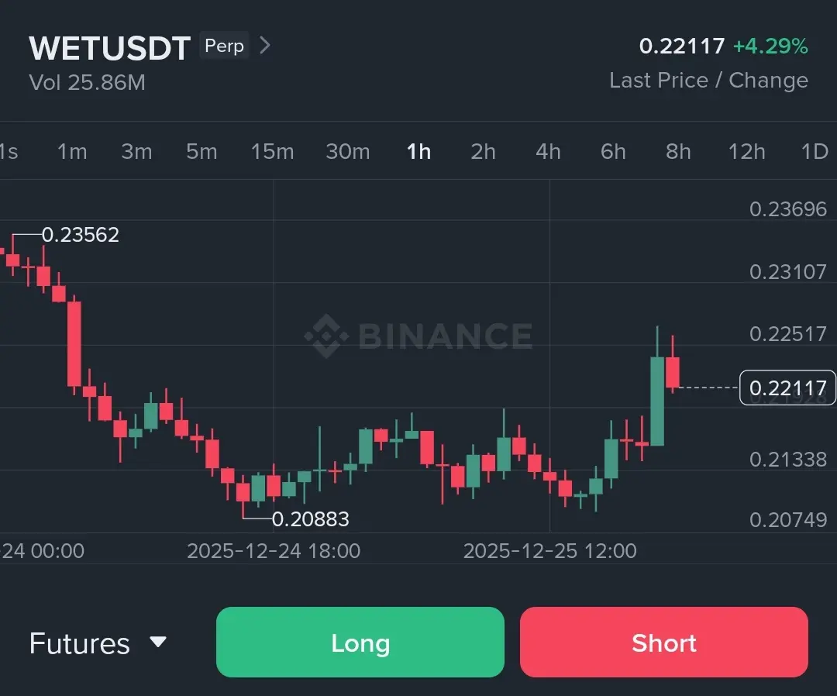Tap the Perp label badge
Image resolution: width=837 pixels, height=696 pixels.
pos(224,46)
